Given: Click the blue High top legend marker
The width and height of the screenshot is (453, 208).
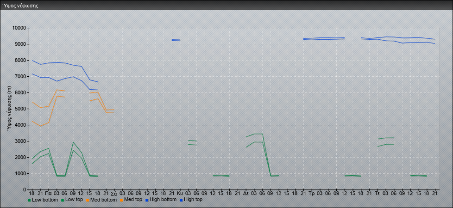Looking at the screenshot, I should tap(182, 200).
